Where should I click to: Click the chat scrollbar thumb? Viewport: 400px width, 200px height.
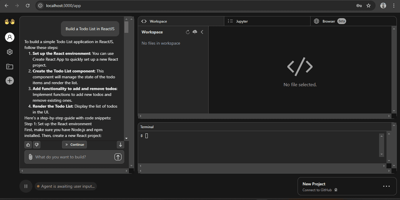[126, 27]
